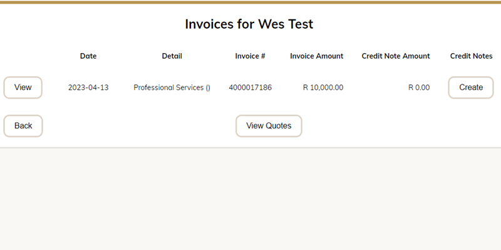Click the Detail column header
Viewport: 501px width, 250px height.
(172, 56)
